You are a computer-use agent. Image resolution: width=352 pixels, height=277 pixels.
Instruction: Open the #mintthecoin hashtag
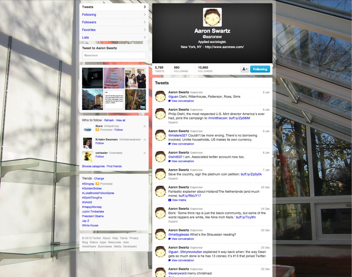[218, 118]
